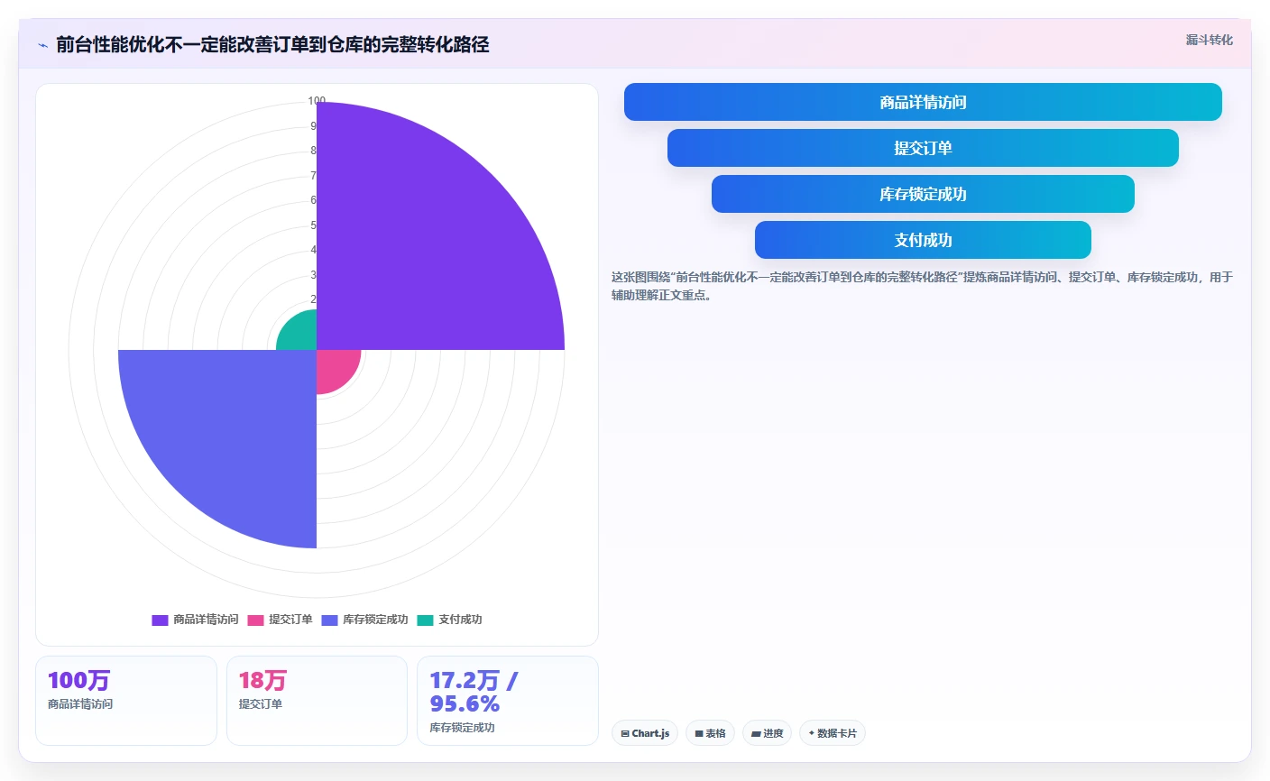Open the 进度 chip
1270x781 pixels.
point(767,733)
